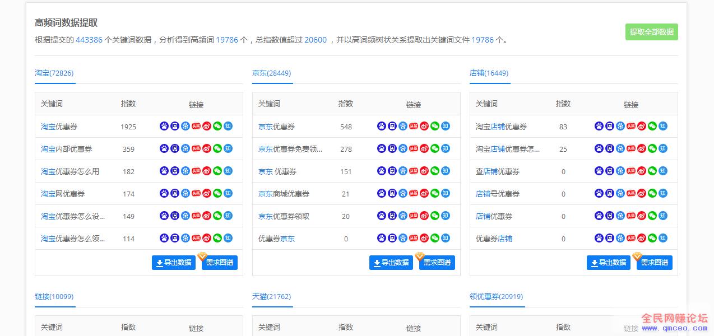The width and height of the screenshot is (714, 336).
Task: Open the Zhihu icon for 淘宝优惠券怎么领 row
Action: click(x=228, y=238)
